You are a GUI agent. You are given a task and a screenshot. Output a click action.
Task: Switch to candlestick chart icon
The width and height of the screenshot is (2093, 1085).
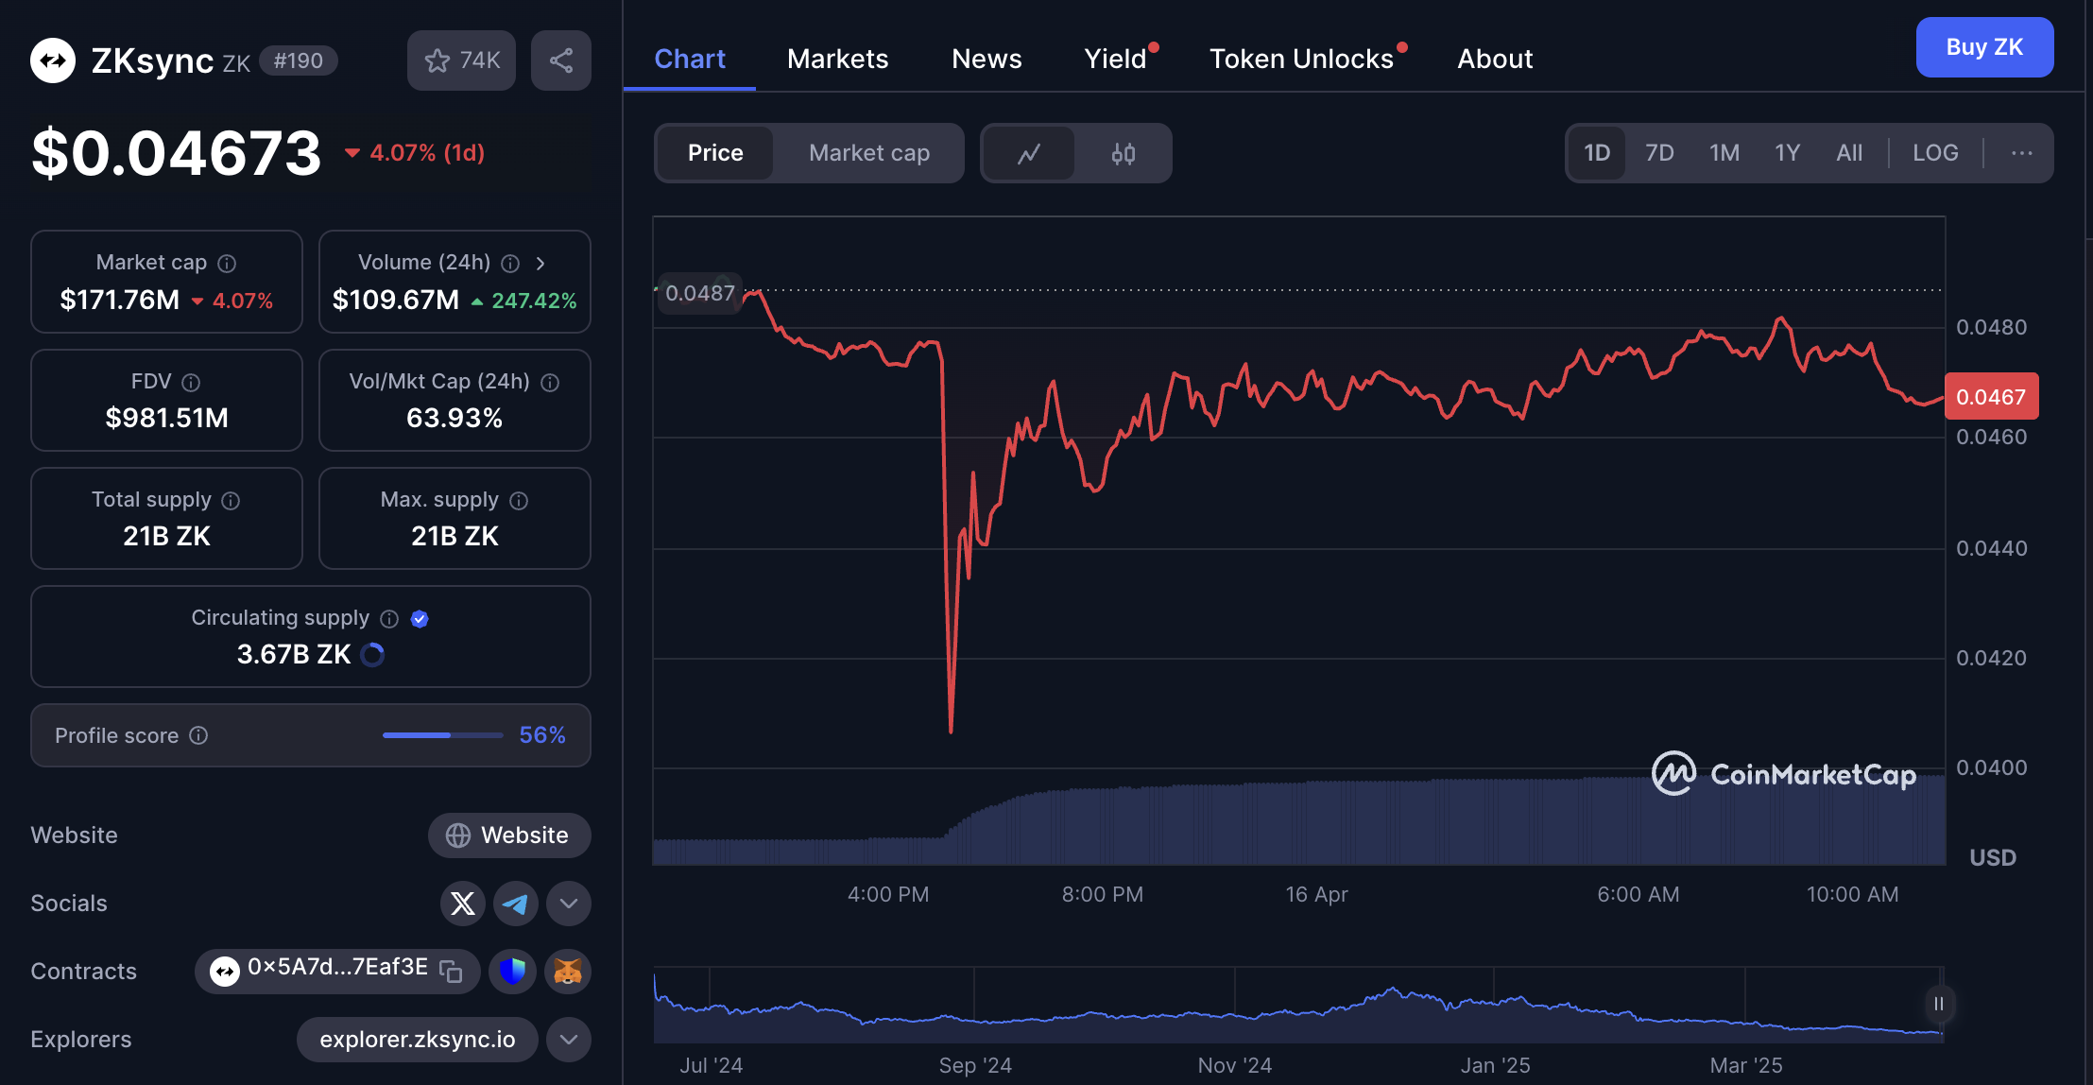pos(1123,153)
